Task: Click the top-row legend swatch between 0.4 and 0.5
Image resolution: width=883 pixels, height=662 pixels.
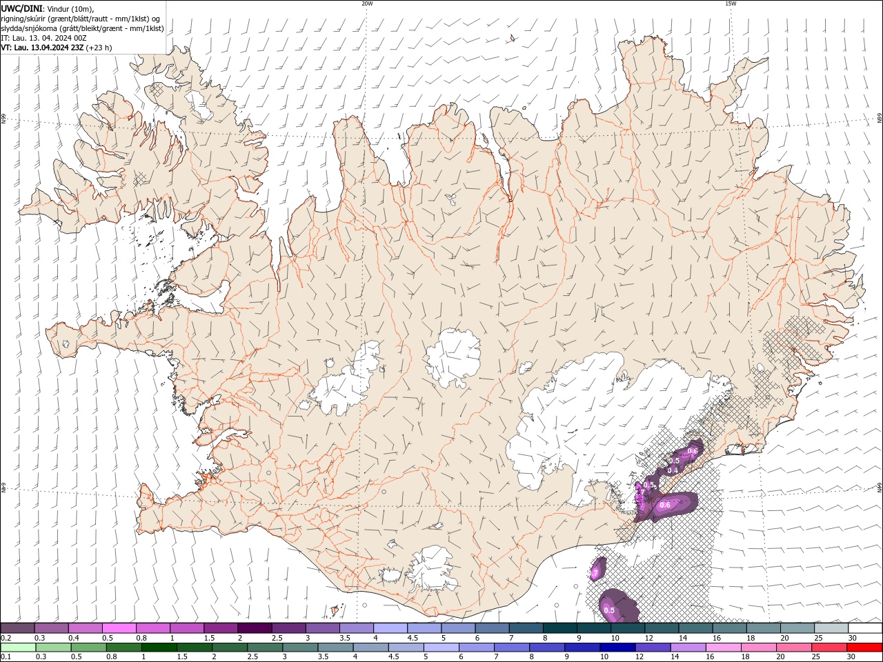Action: tap(85, 628)
